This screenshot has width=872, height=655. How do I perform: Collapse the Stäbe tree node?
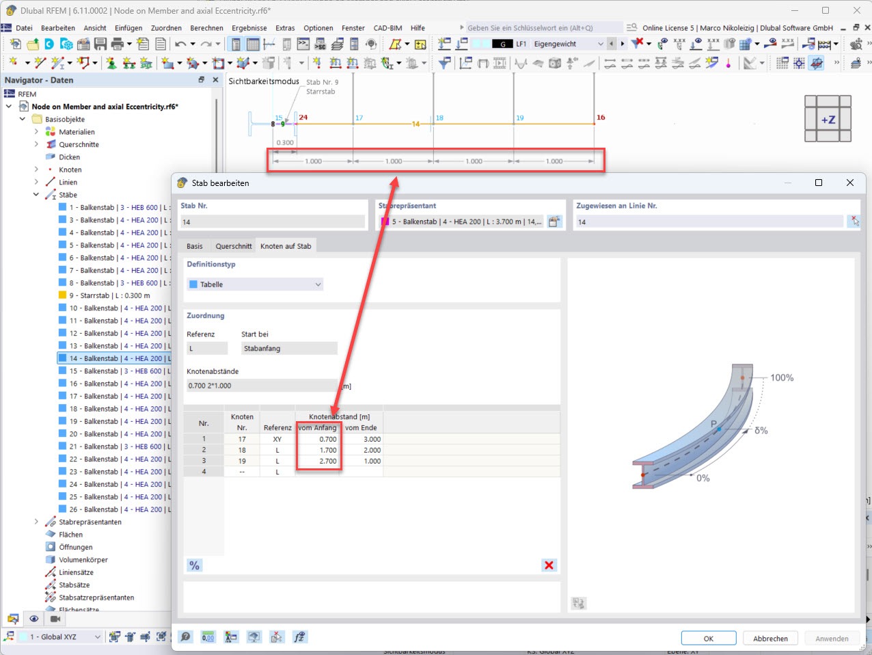(x=36, y=195)
